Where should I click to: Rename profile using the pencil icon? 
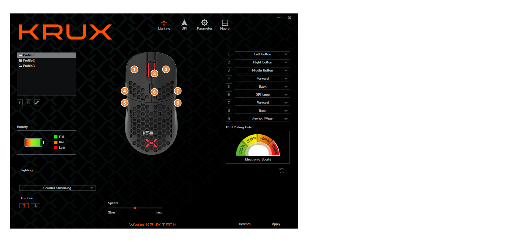click(37, 102)
